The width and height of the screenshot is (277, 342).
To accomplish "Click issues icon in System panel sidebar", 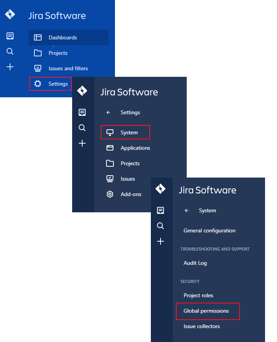I will 160,210.
